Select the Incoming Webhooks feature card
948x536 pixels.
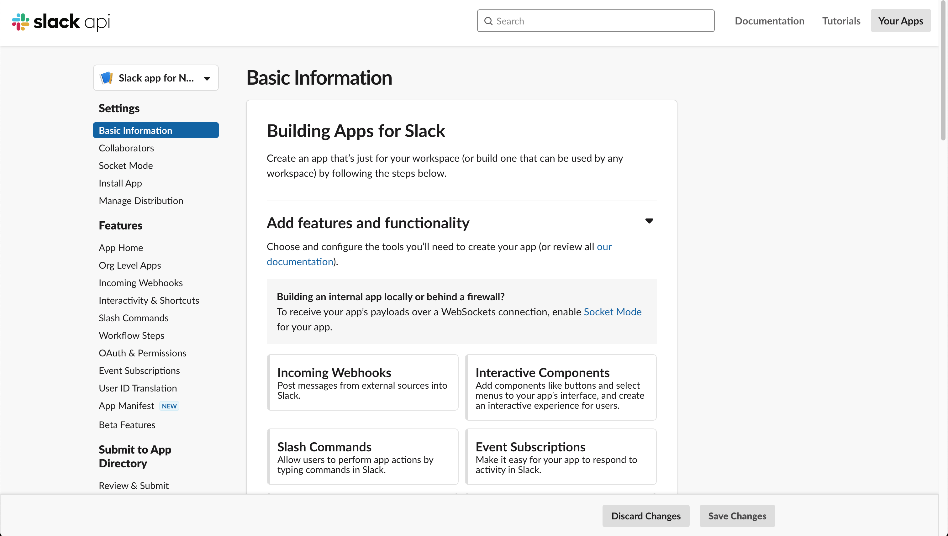point(363,382)
